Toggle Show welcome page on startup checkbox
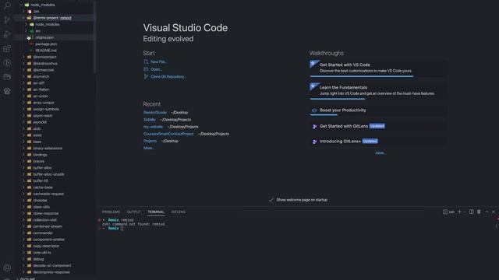 tap(271, 200)
